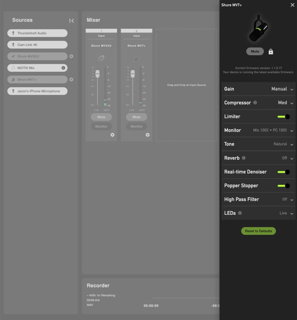Click the Compressor info icon
This screenshot has width=297, height=320.
[x=255, y=103]
